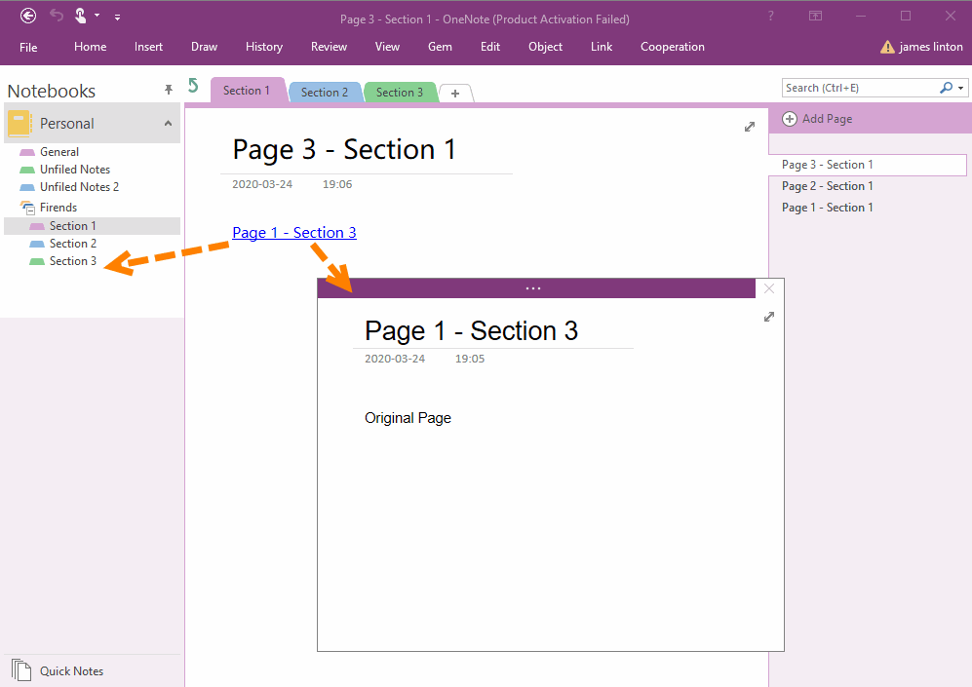
Task: Collapse the Firends section group icon
Action: [x=27, y=208]
